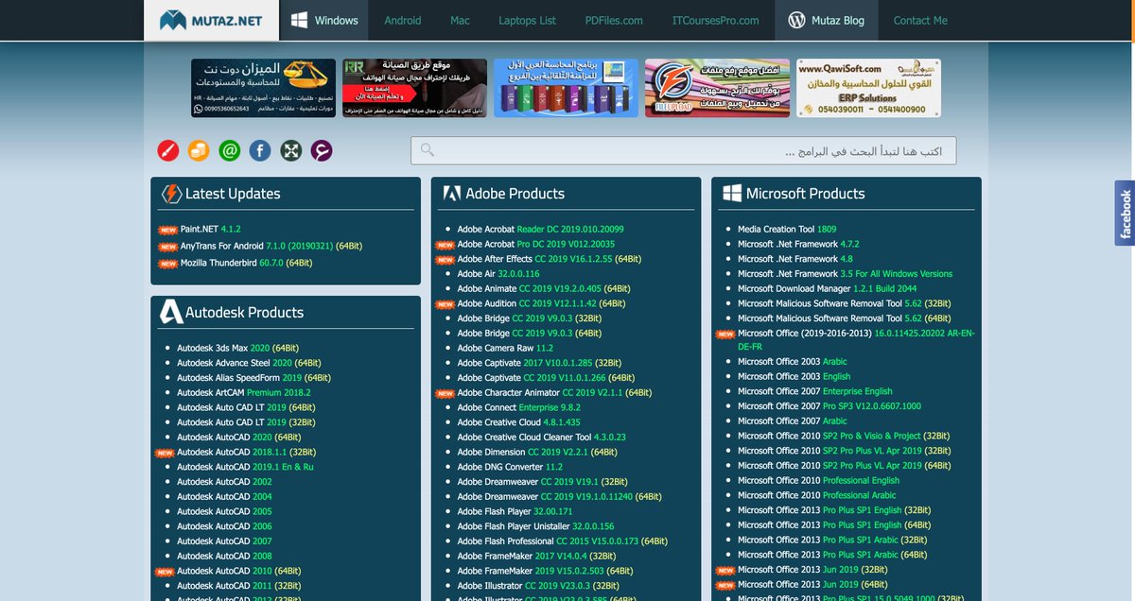Open Autodesk 3ds Max 2020 link
1135x601 pixels.
click(x=238, y=348)
